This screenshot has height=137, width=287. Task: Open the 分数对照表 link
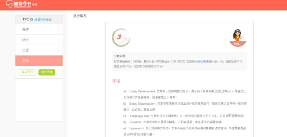tap(202, 61)
